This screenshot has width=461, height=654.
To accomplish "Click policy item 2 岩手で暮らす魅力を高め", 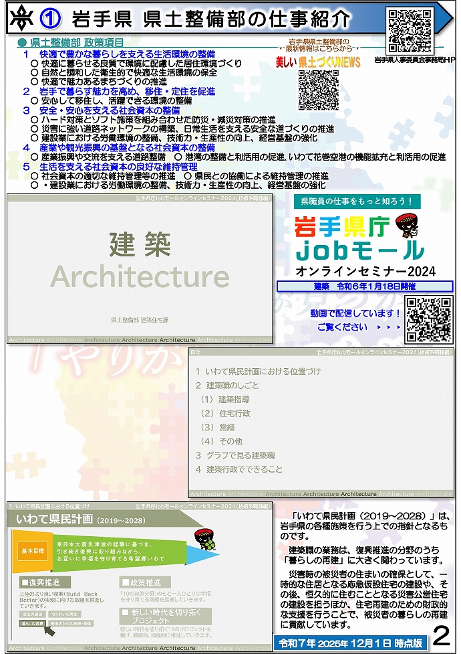I will pos(119,91).
